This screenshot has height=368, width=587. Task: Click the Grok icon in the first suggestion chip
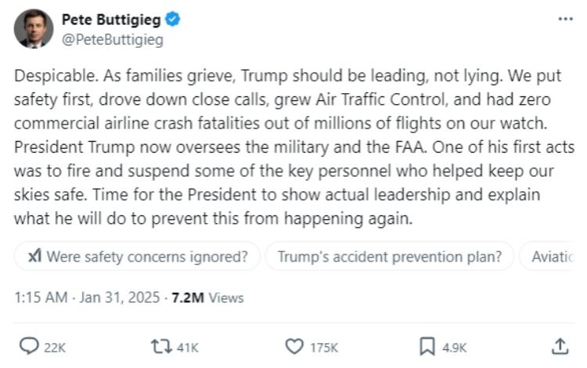(34, 256)
